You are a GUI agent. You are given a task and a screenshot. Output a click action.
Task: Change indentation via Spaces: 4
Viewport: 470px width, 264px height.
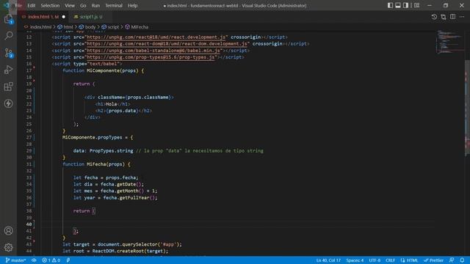coord(355,260)
